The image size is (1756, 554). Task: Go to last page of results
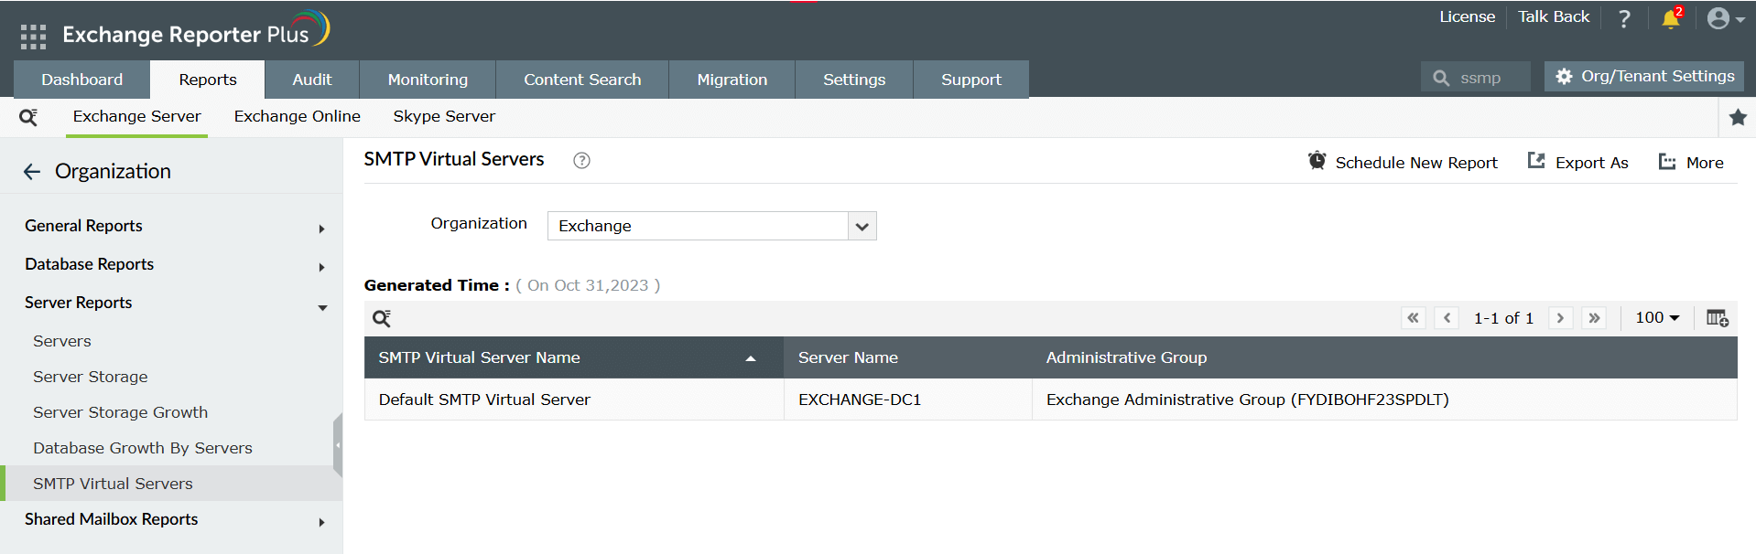[x=1594, y=318]
